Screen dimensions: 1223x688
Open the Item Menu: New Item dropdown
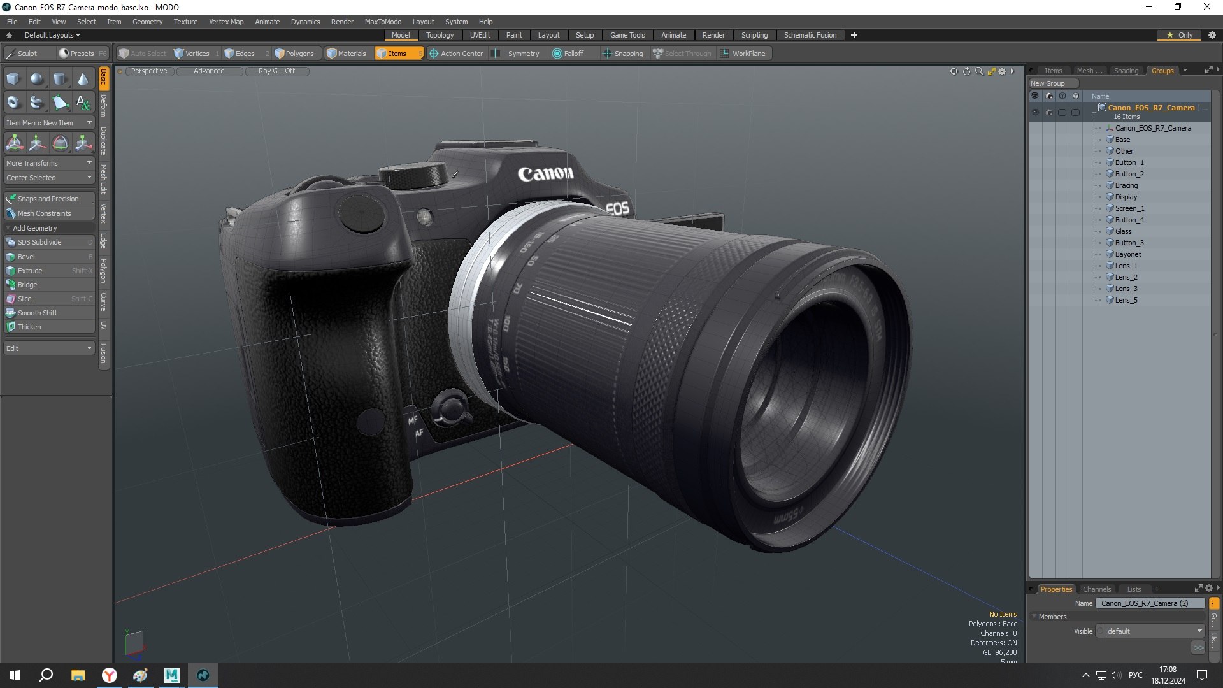tap(49, 123)
